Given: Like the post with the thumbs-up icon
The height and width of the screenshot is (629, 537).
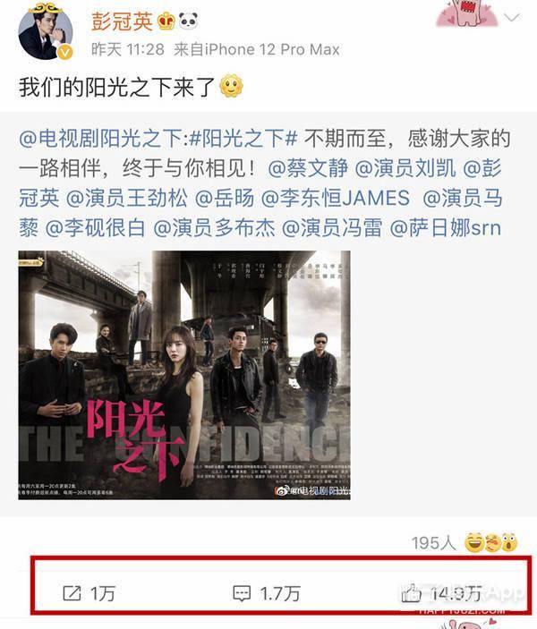Looking at the screenshot, I should pyautogui.click(x=411, y=593).
